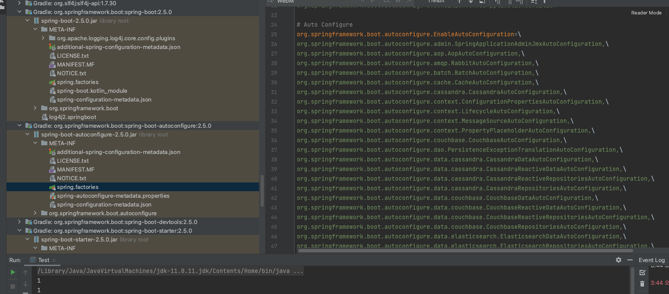Mark all Event Log notifications as read
This screenshot has height=294, width=669.
(x=643, y=272)
